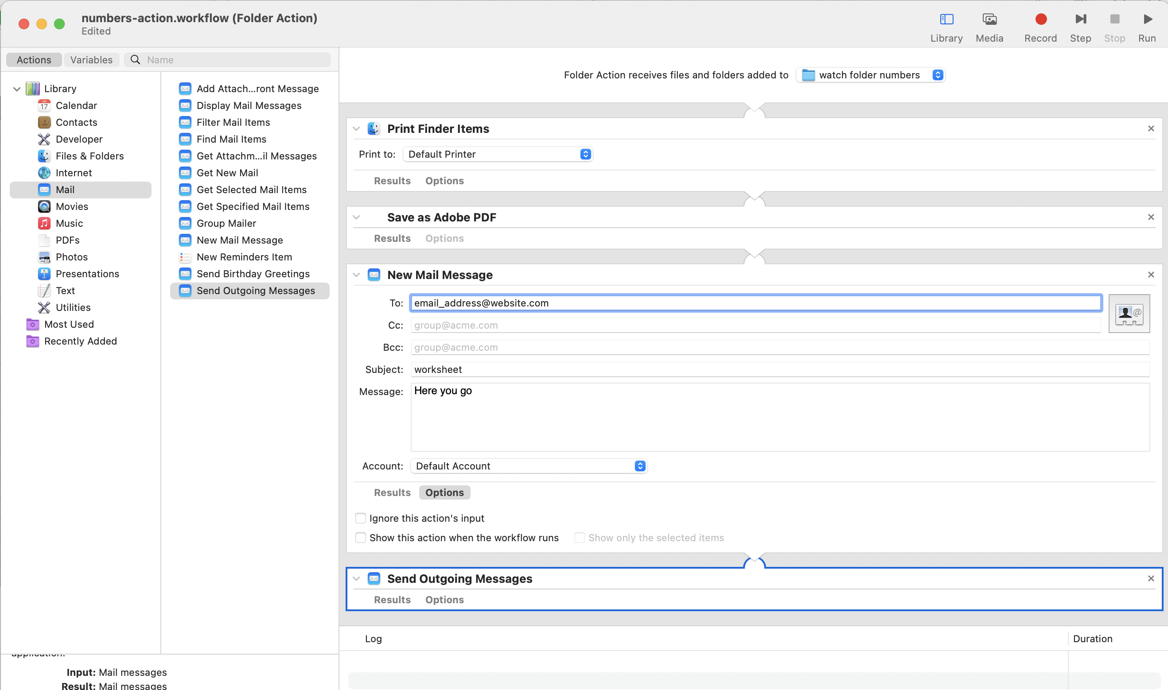Remove the Save as Adobe PDF action
This screenshot has width=1168, height=690.
1150,217
